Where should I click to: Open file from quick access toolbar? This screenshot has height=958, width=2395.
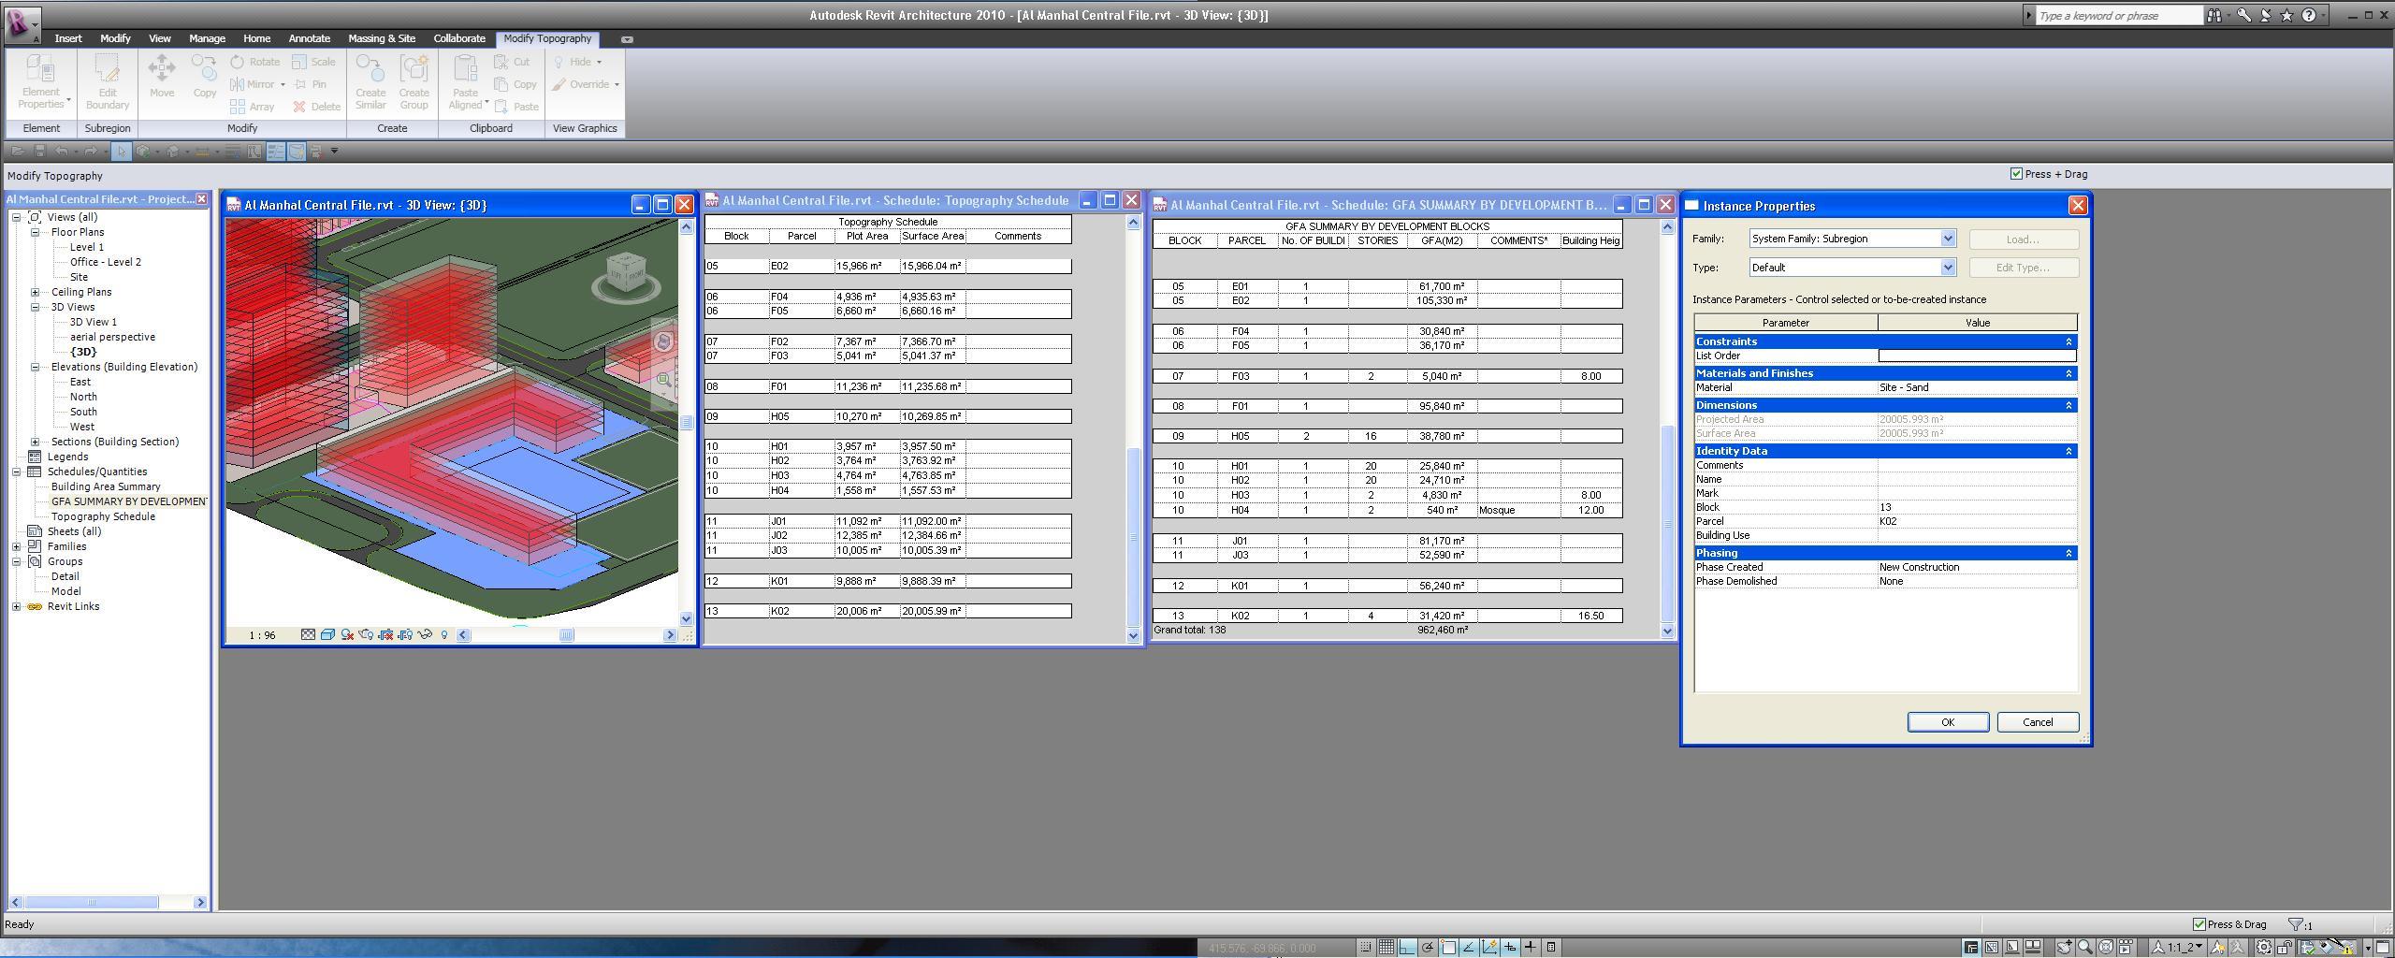[19, 151]
